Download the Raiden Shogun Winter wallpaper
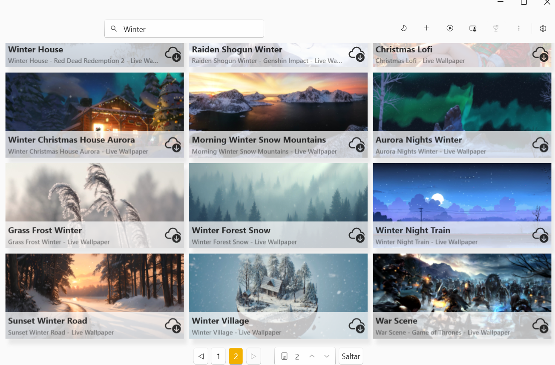 coord(357,54)
